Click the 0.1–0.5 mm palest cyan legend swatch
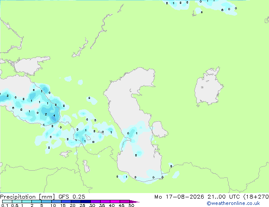Image resolution: width=269 pixels, height=207 pixels. pos(7,202)
